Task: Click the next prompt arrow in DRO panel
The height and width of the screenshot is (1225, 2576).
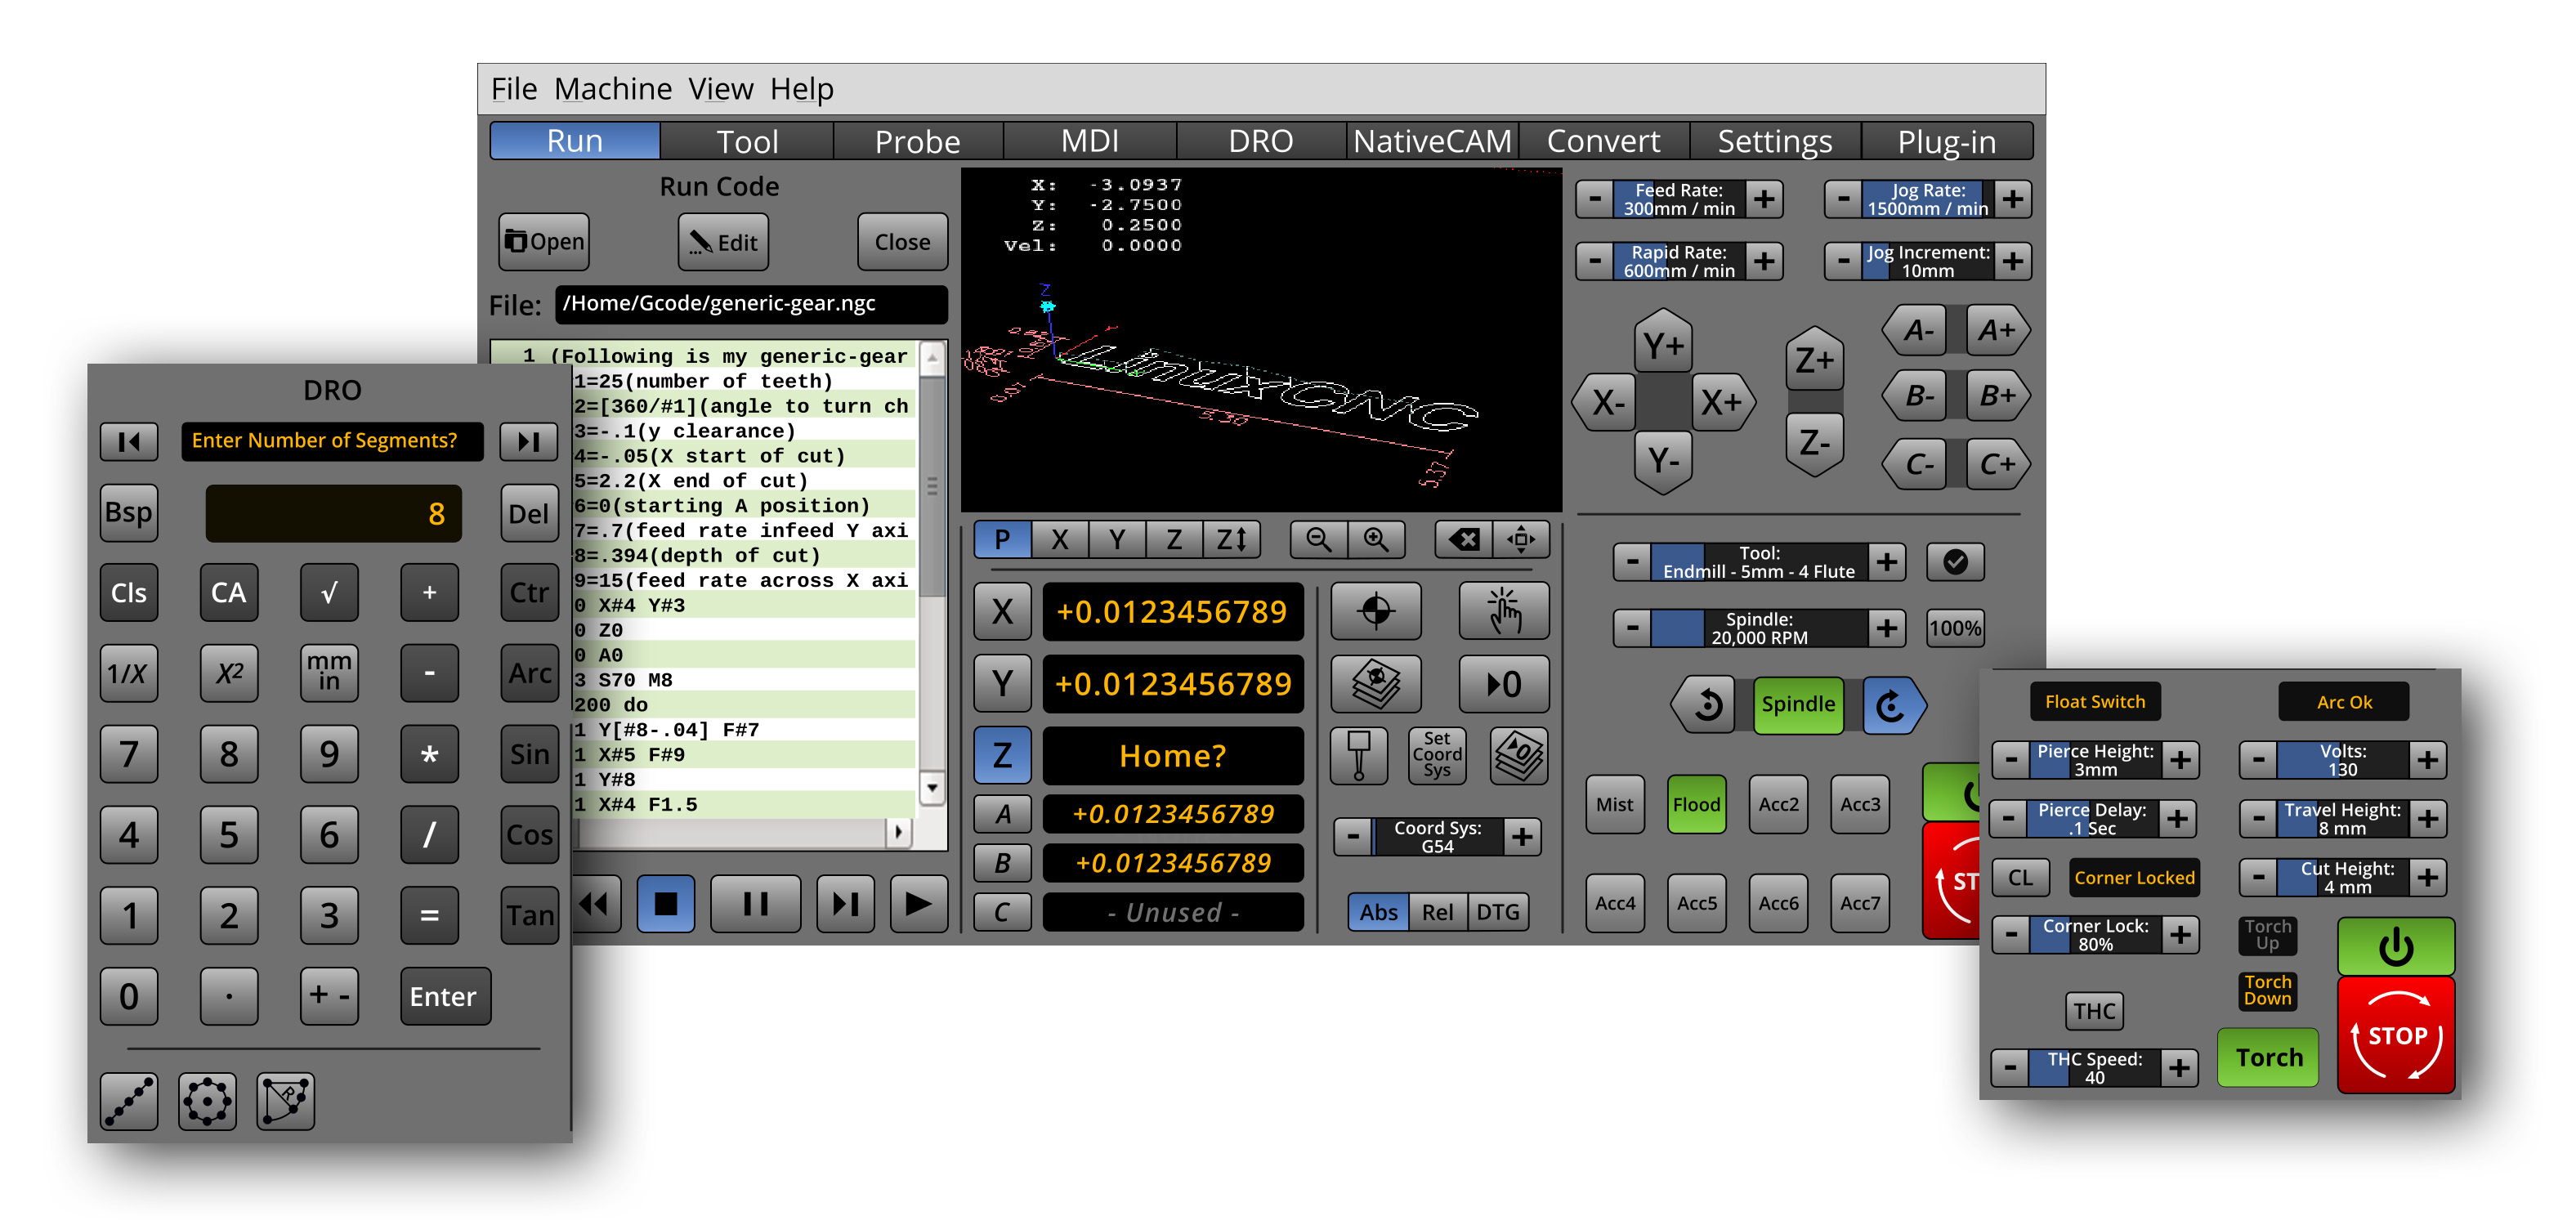Action: (529, 441)
